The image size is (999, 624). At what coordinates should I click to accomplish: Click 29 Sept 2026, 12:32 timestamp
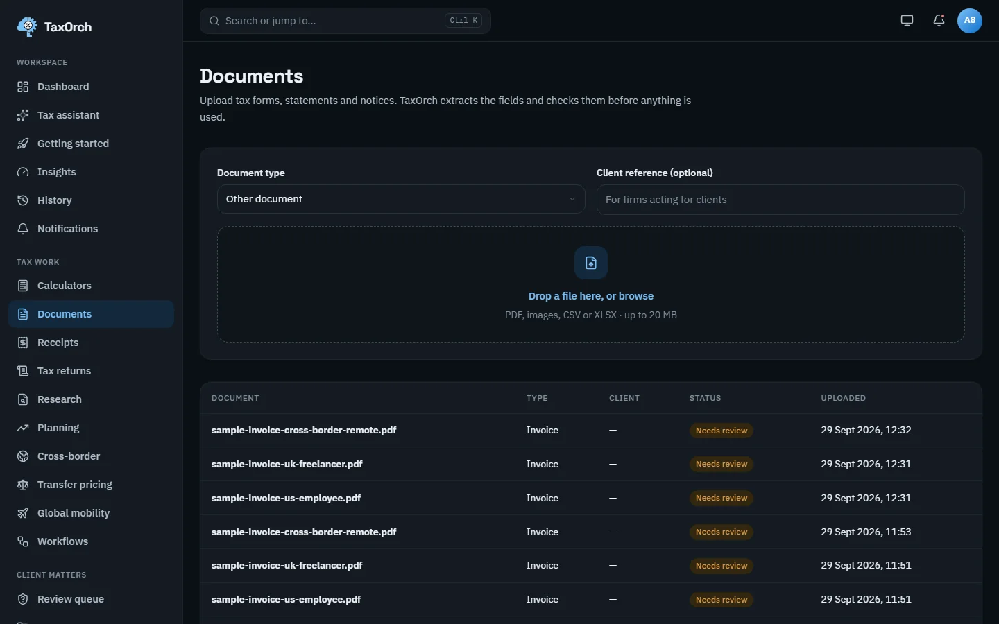click(x=866, y=430)
